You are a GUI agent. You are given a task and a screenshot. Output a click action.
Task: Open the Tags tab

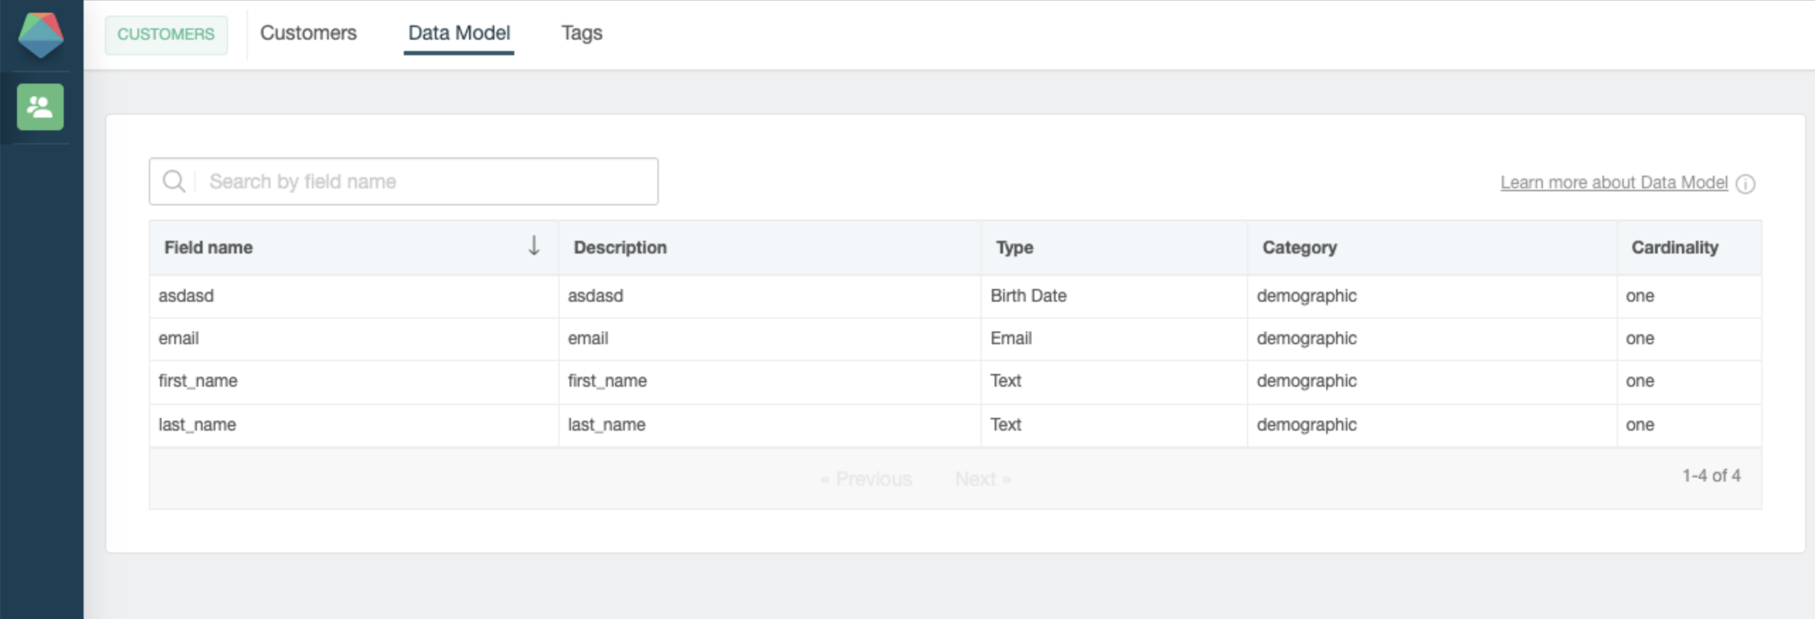pyautogui.click(x=582, y=33)
